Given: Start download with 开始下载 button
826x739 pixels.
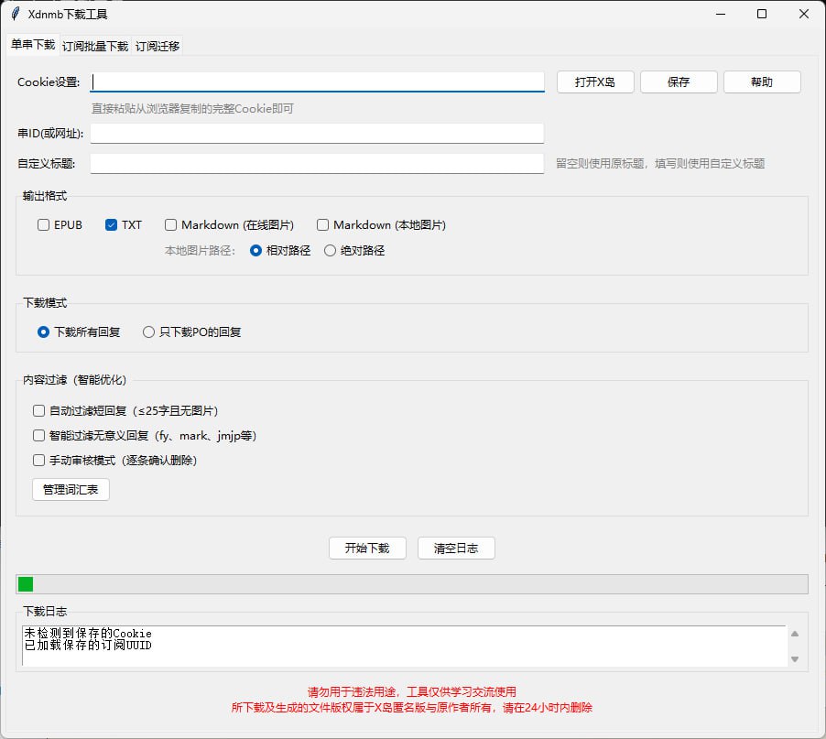Looking at the screenshot, I should coord(367,549).
